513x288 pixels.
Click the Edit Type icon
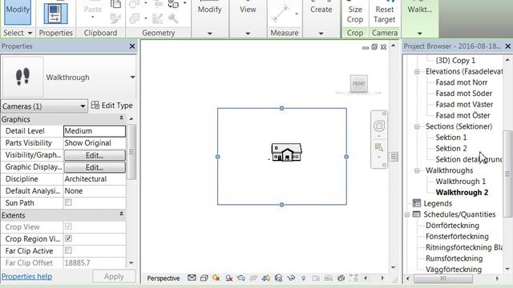click(x=95, y=105)
